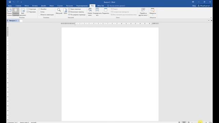Image resolution: width=219 pixels, height=123 pixels.
Task: Click the zoom out minus button
Action: [192, 122]
